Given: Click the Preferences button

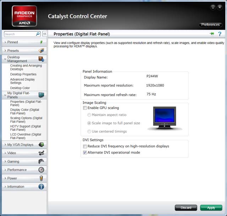Looking at the screenshot, I should tap(210, 25).
